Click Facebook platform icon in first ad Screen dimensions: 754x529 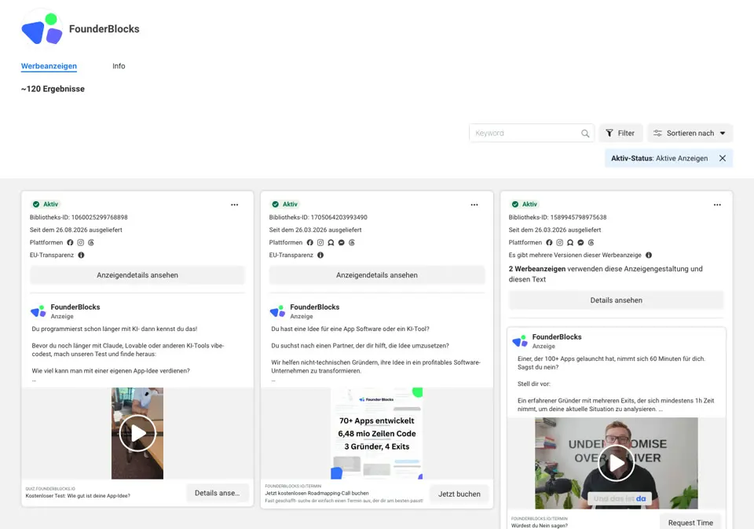click(x=70, y=243)
